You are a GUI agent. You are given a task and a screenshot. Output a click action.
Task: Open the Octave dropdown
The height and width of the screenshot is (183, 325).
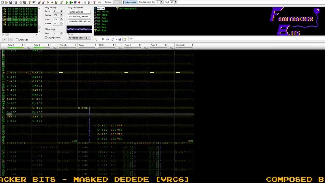(117, 2)
